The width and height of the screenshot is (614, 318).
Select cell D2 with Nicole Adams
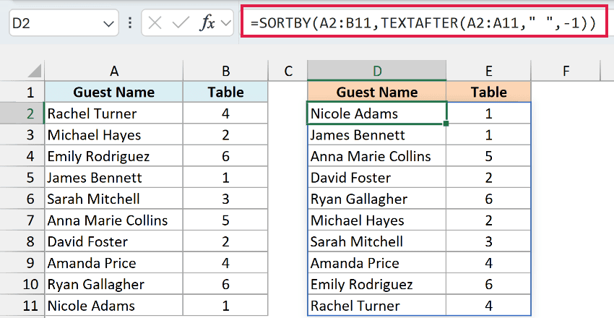point(377,113)
